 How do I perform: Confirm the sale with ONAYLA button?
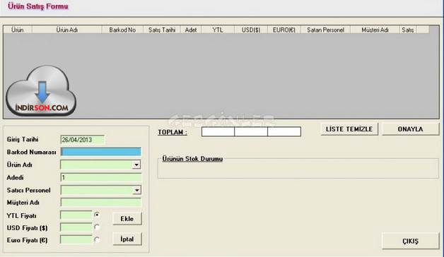(x=410, y=129)
